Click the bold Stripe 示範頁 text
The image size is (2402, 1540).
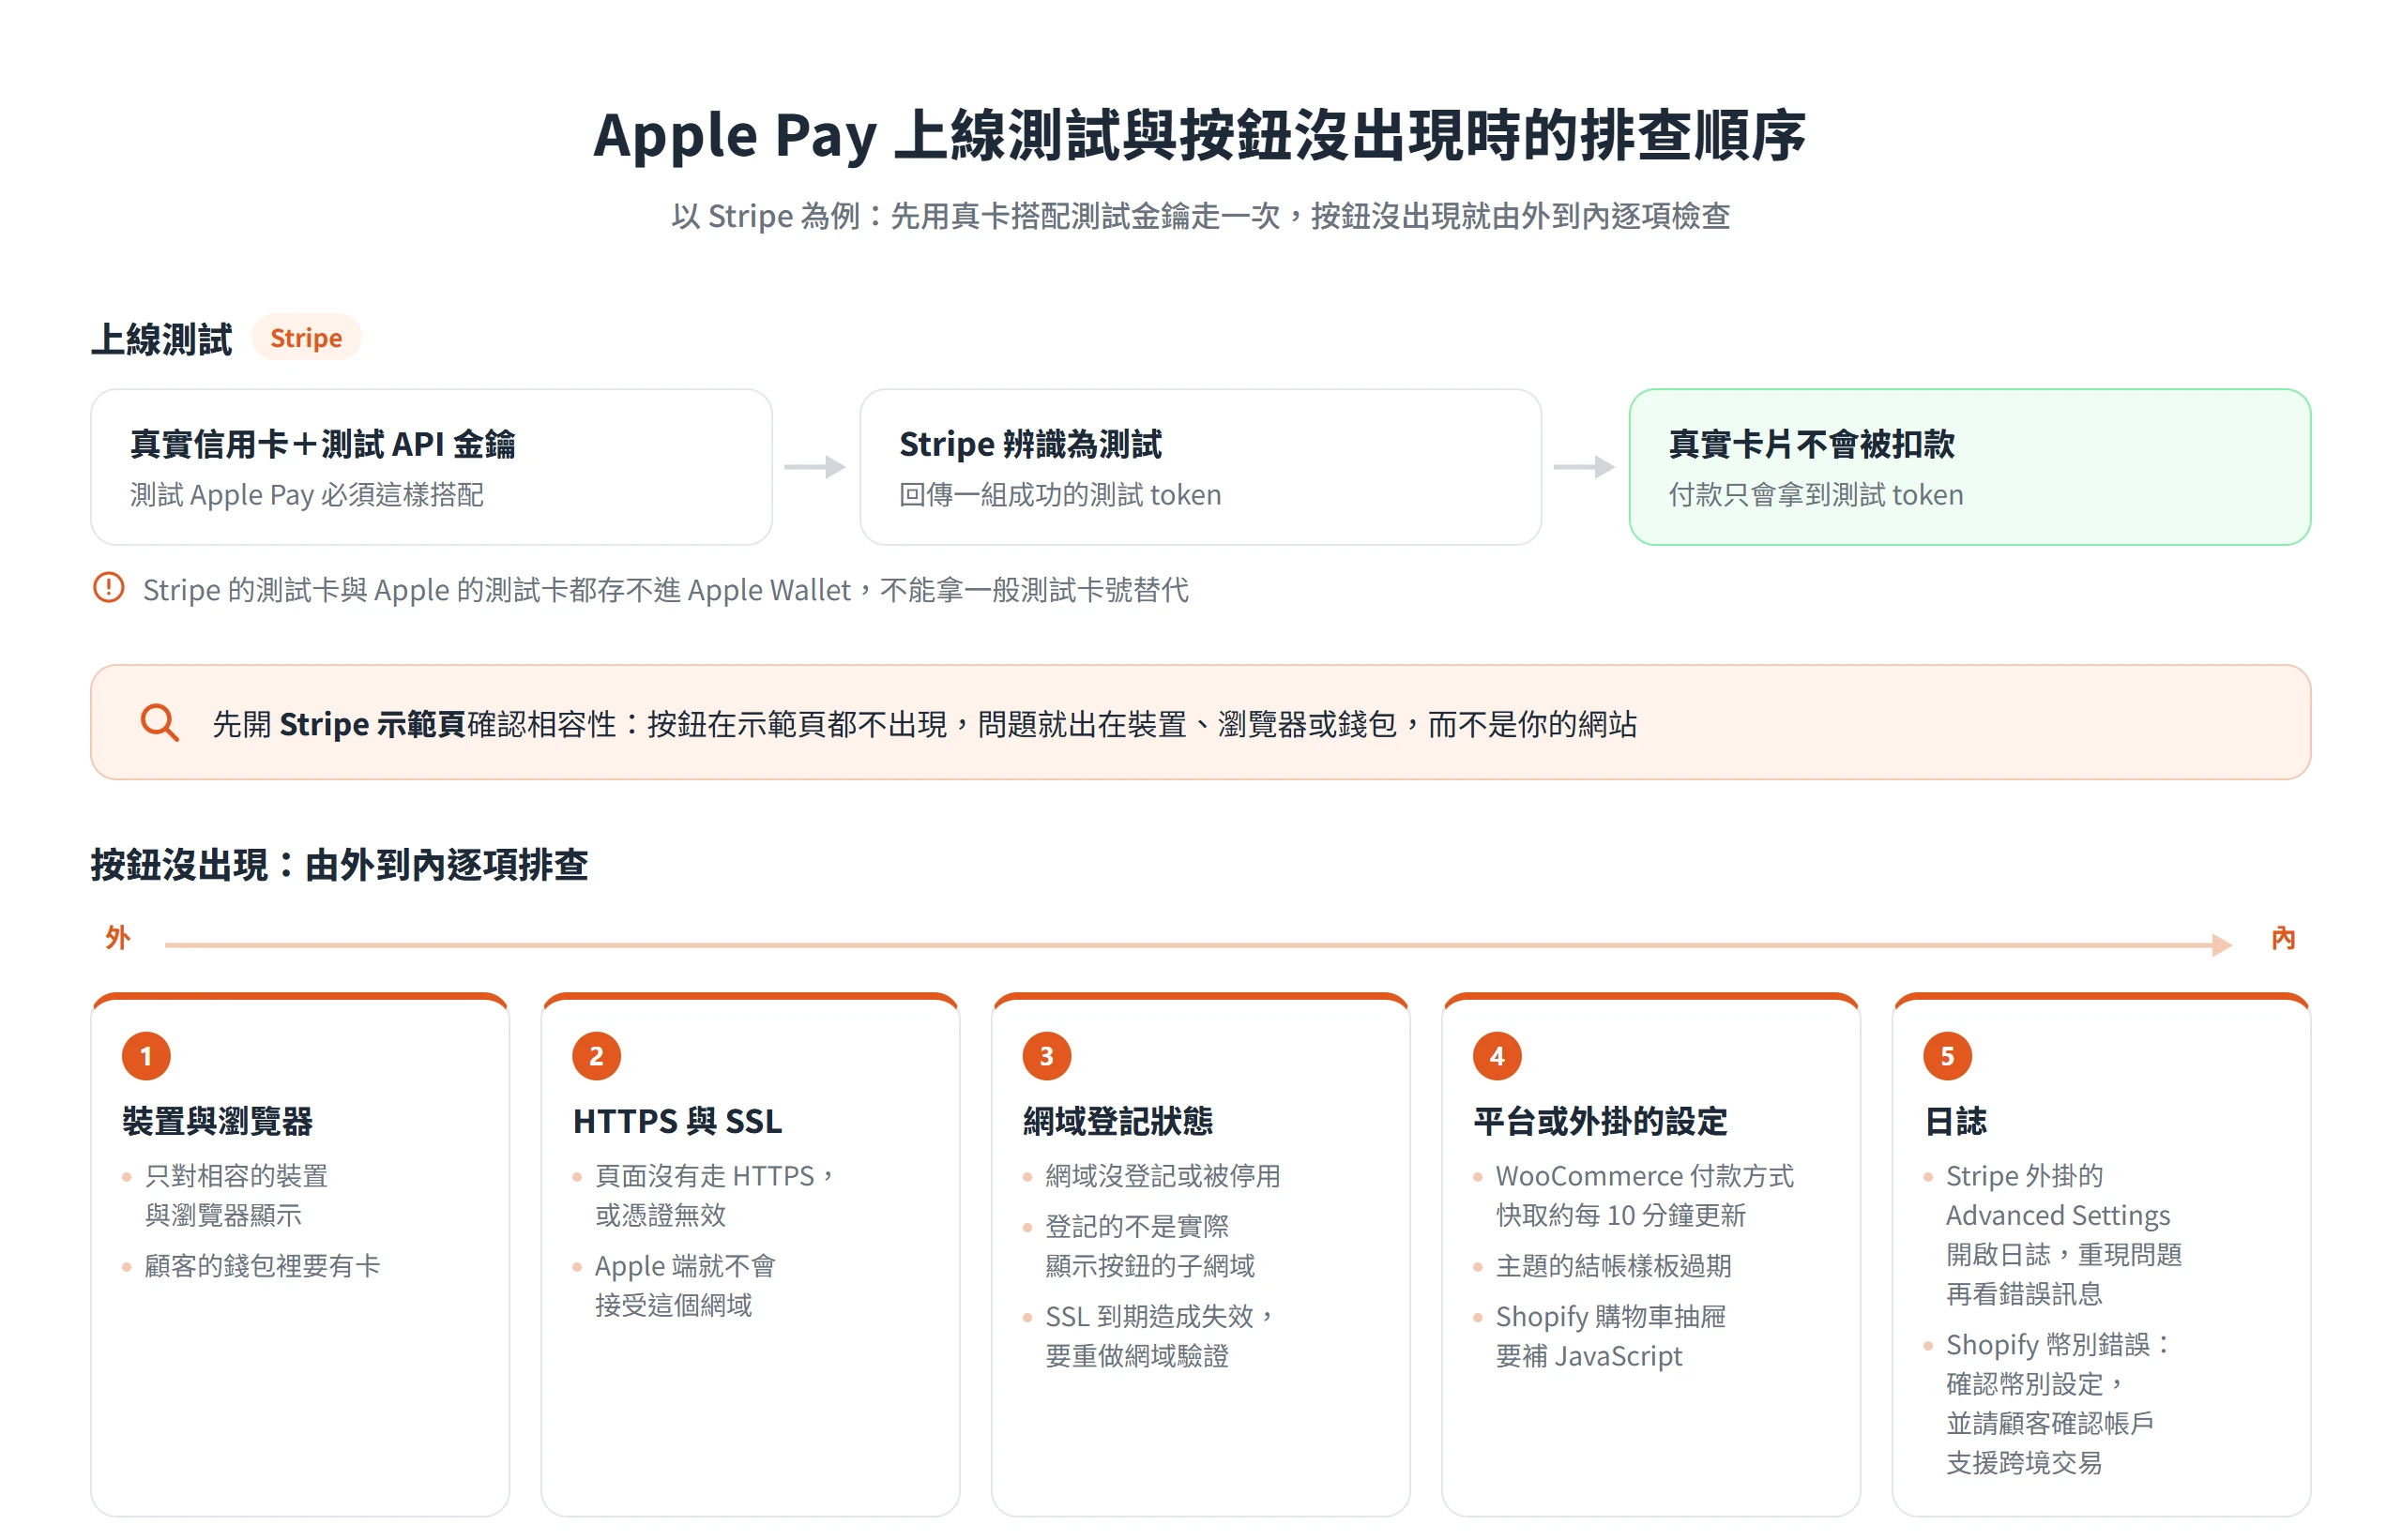[x=372, y=723]
